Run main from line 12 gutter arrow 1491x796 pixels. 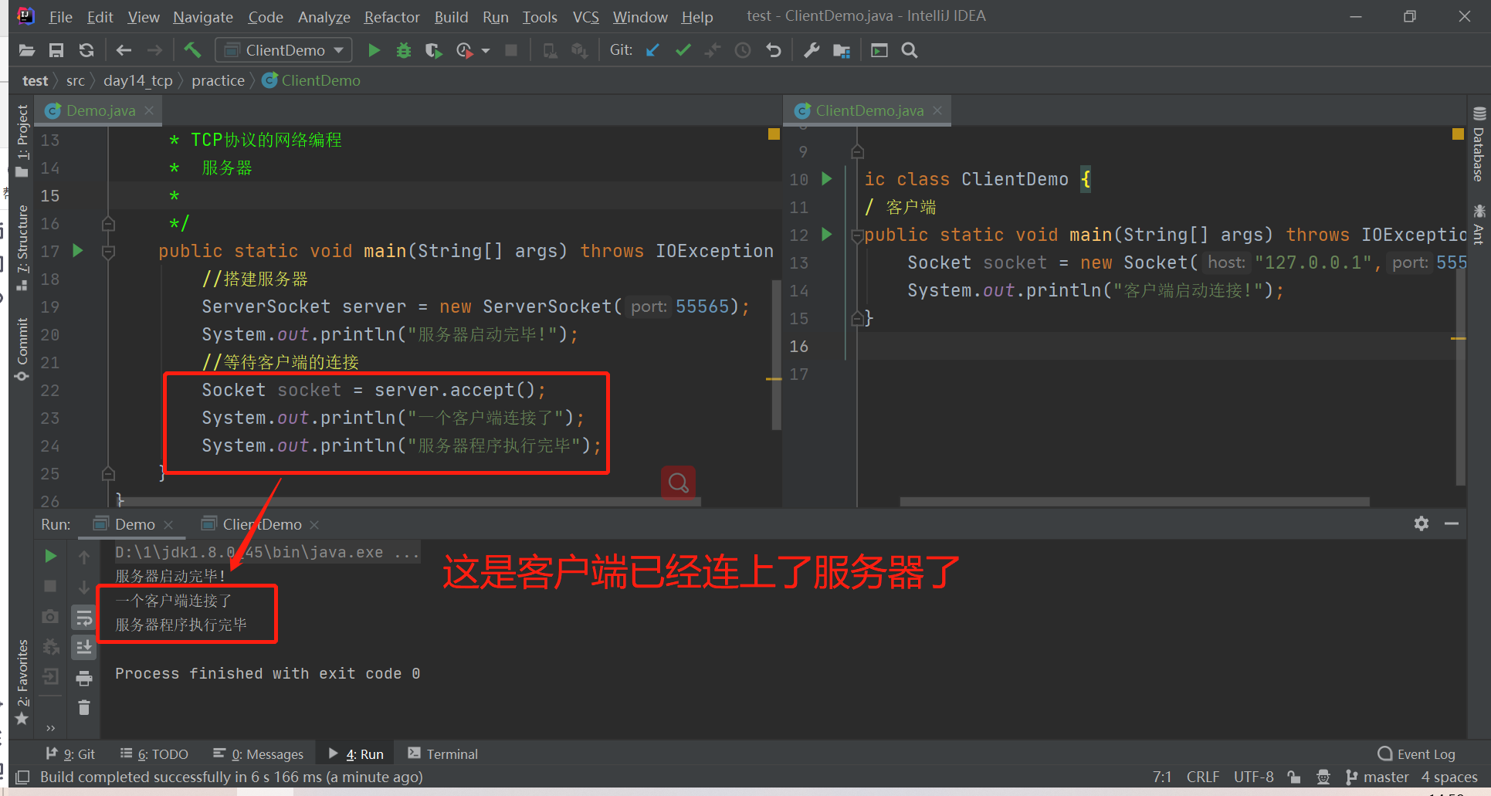(x=827, y=234)
